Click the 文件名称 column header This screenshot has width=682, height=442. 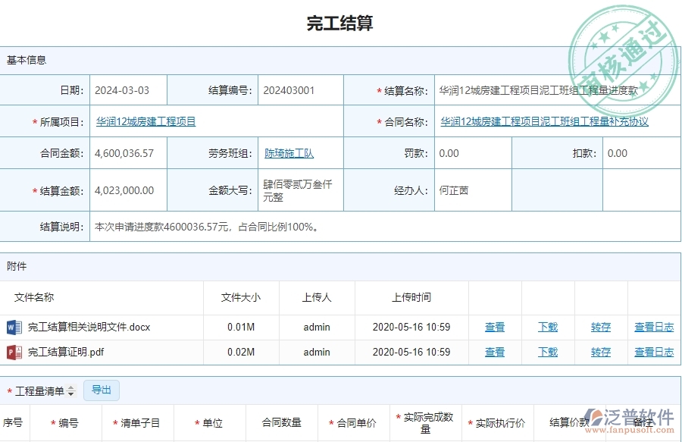34,298
